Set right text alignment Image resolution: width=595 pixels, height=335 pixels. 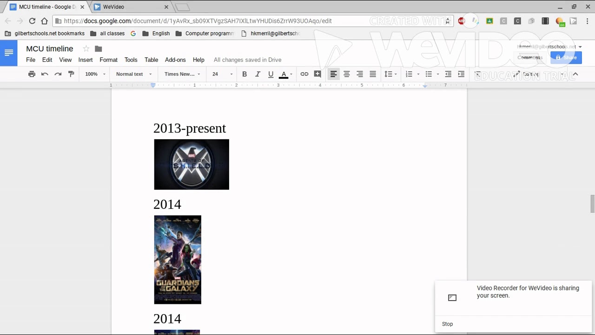(x=359, y=74)
